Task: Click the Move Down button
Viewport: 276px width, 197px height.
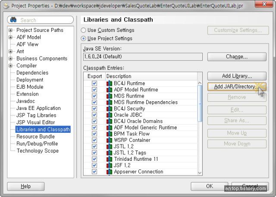Action: coord(237,144)
